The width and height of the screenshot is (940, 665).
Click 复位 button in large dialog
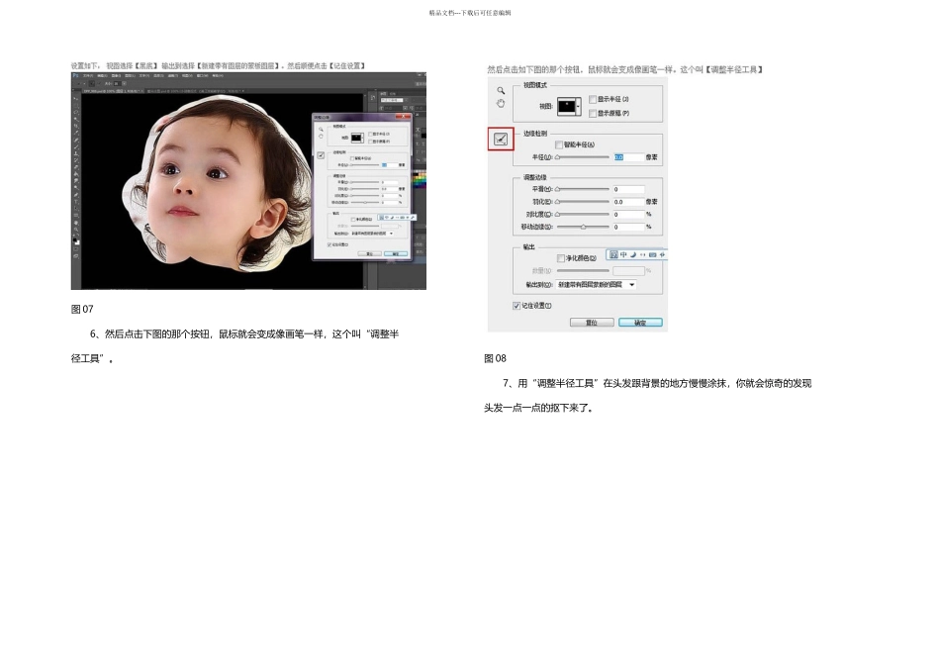[x=592, y=323]
